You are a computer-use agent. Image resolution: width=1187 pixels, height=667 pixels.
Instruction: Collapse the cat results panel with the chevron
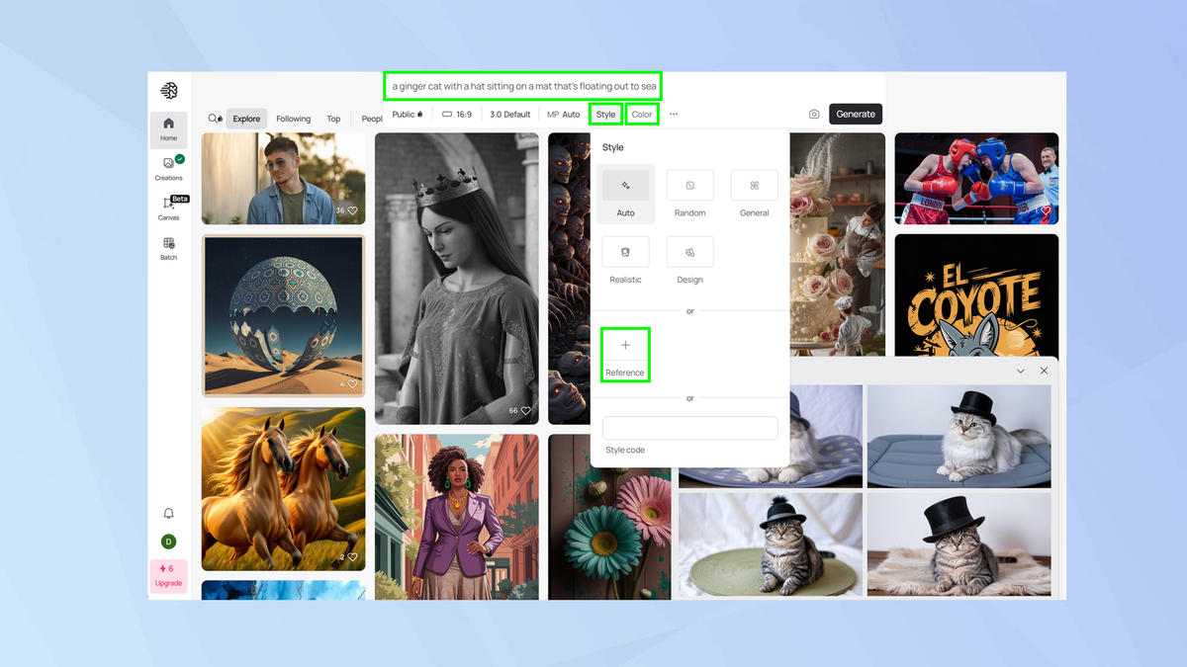pyautogui.click(x=1020, y=371)
